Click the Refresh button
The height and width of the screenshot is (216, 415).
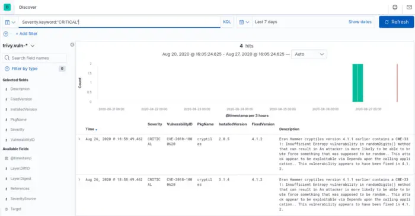pos(396,22)
